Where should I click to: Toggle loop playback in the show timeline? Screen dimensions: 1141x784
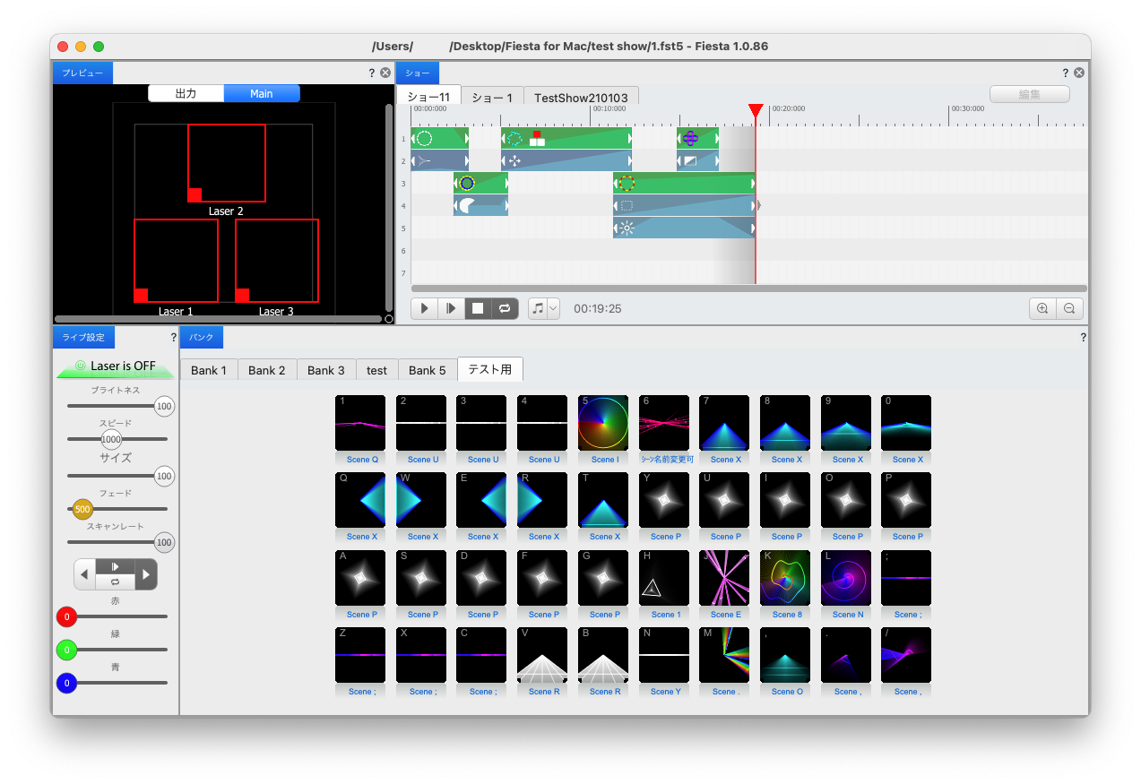pos(505,308)
